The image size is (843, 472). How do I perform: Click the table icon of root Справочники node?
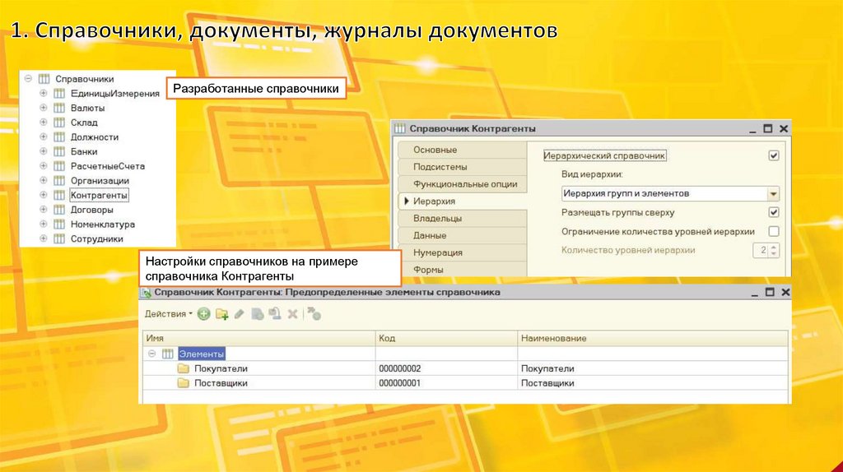tap(44, 79)
